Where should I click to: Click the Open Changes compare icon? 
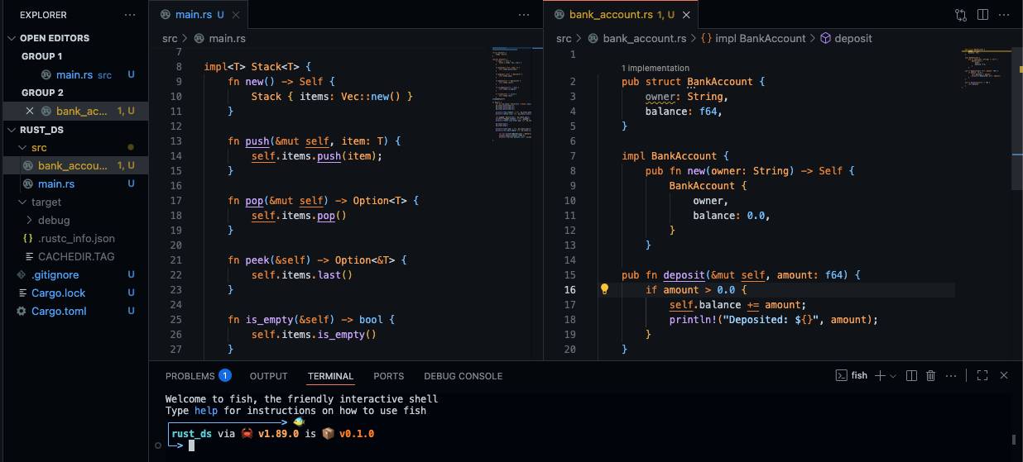pos(961,15)
